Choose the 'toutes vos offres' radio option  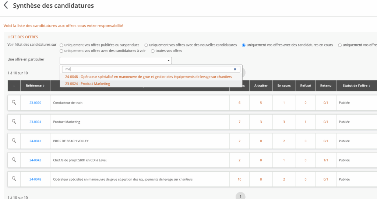153,51
